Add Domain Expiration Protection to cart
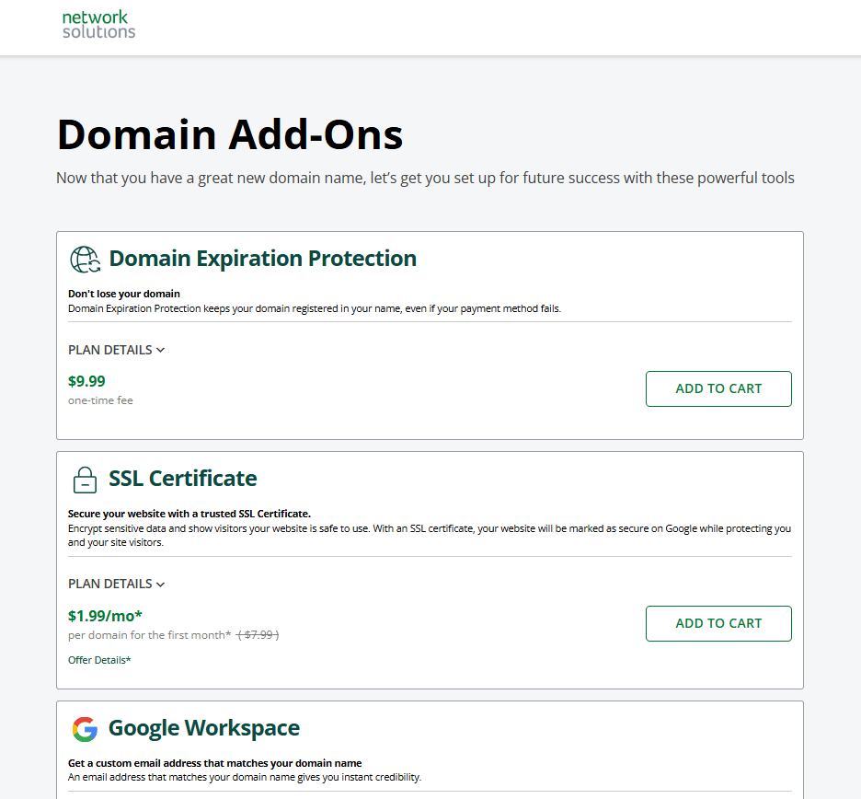 pos(718,389)
